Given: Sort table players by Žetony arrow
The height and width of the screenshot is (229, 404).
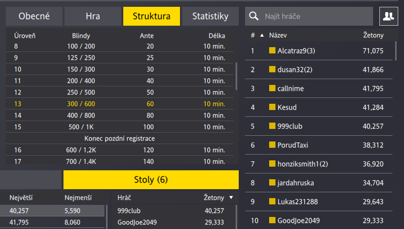Looking at the screenshot, I should (231, 198).
